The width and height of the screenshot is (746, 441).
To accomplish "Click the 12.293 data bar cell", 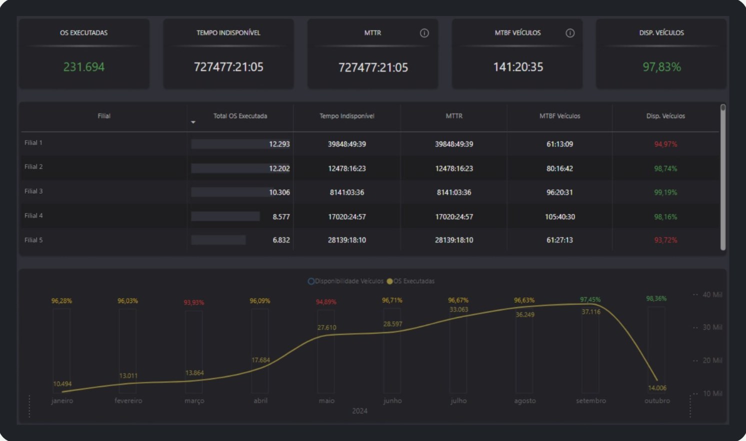I will 240,144.
